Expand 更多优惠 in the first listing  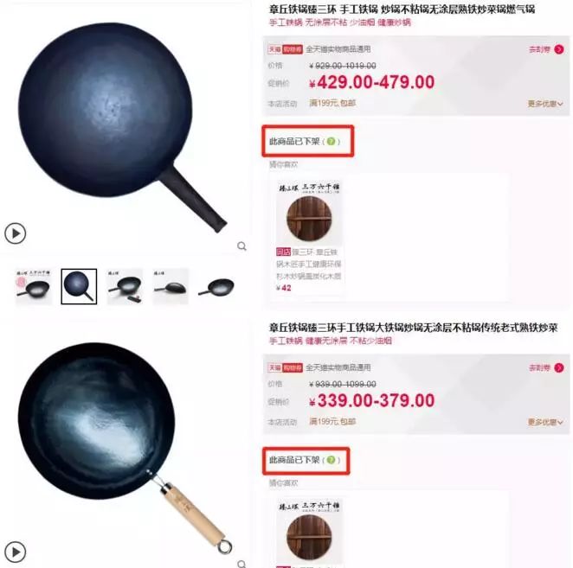click(x=544, y=104)
